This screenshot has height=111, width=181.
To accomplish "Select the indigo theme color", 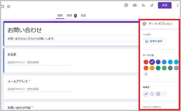I will point(158,62).
